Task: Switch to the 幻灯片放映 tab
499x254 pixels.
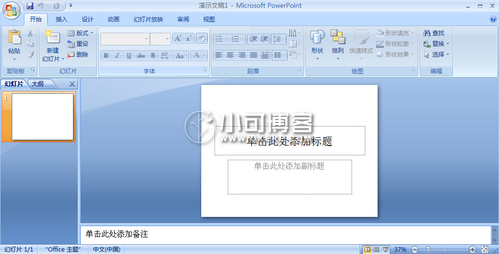Action: pos(148,20)
